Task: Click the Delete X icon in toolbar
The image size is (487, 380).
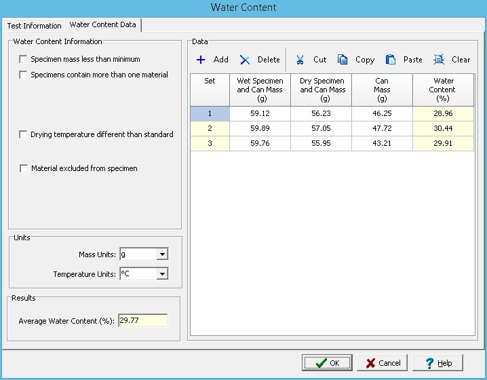Action: pos(245,60)
